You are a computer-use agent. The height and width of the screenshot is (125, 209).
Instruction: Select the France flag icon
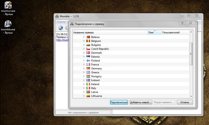point(88,64)
